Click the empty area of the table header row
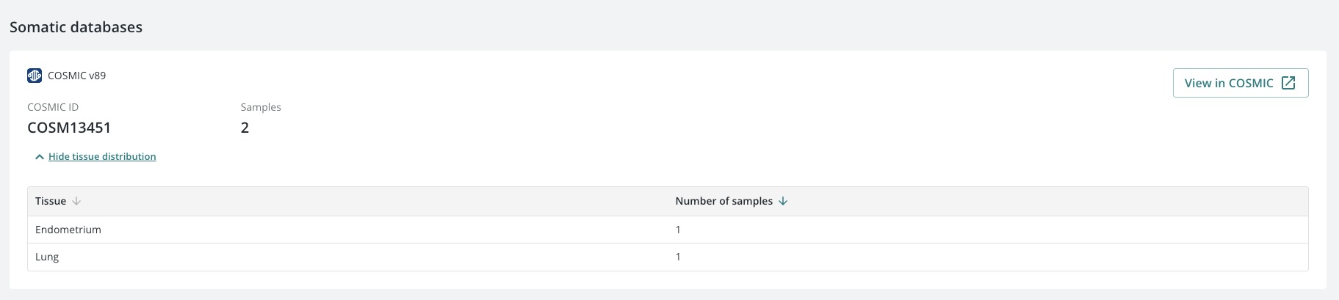 pyautogui.click(x=1028, y=201)
